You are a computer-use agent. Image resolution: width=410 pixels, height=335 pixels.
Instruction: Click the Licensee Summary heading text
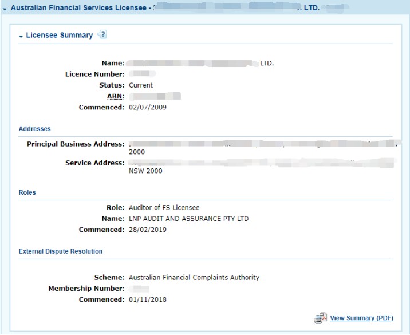[x=59, y=36]
